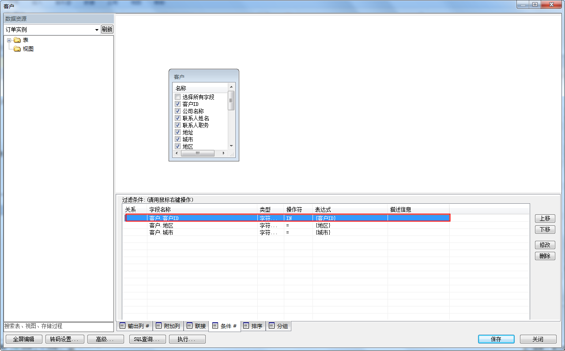The width and height of the screenshot is (565, 351).
Task: Expand the 表 tree node
Action: pos(9,40)
